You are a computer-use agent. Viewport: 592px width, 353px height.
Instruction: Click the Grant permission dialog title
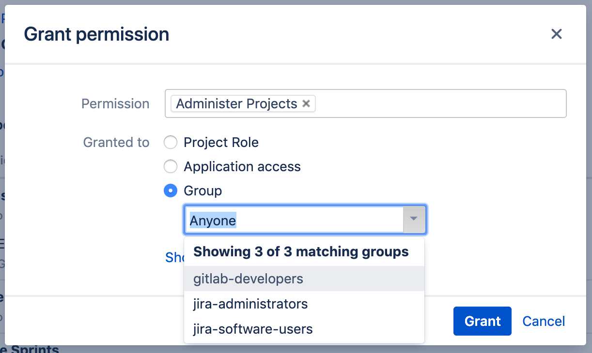tap(96, 34)
